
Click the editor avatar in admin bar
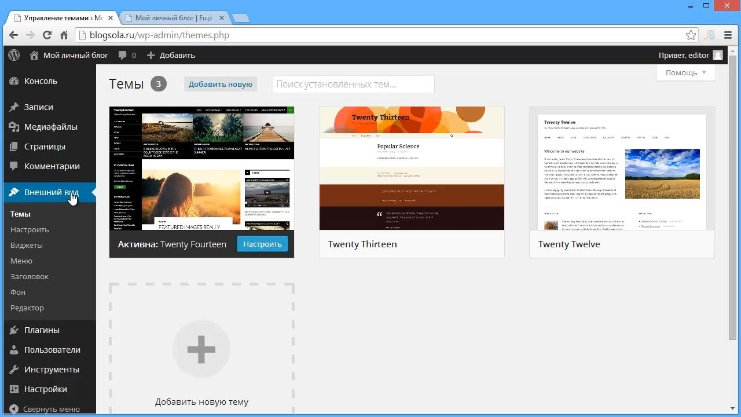[718, 55]
